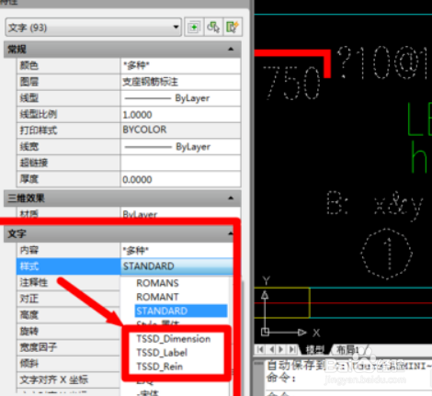This screenshot has width=432, height=396.
Task: Select the 文字对齐 X 坐标 row
Action: tap(68, 379)
